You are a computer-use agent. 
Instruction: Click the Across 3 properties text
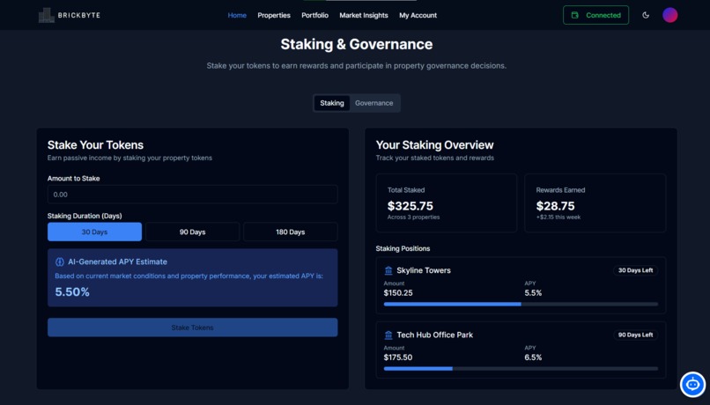413,217
